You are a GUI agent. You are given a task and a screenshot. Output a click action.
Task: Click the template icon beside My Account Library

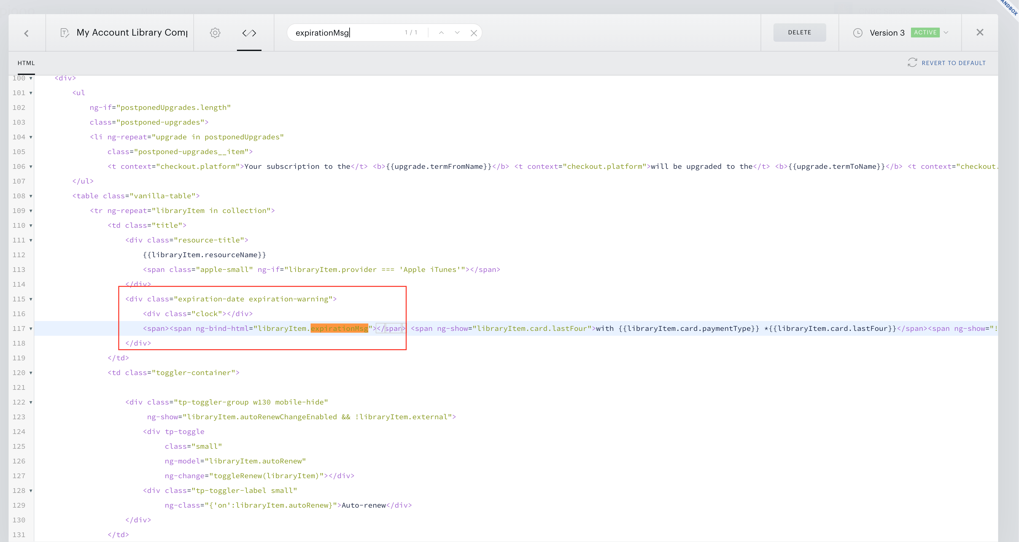(x=64, y=33)
